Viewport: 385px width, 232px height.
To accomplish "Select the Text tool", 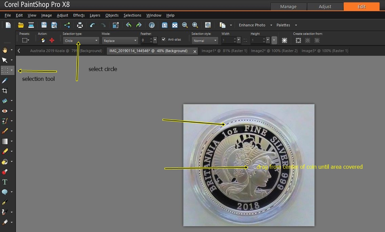I will tap(5, 182).
